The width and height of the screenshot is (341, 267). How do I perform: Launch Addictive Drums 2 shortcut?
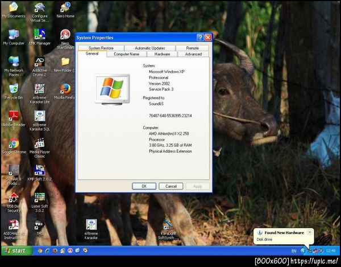(39, 66)
